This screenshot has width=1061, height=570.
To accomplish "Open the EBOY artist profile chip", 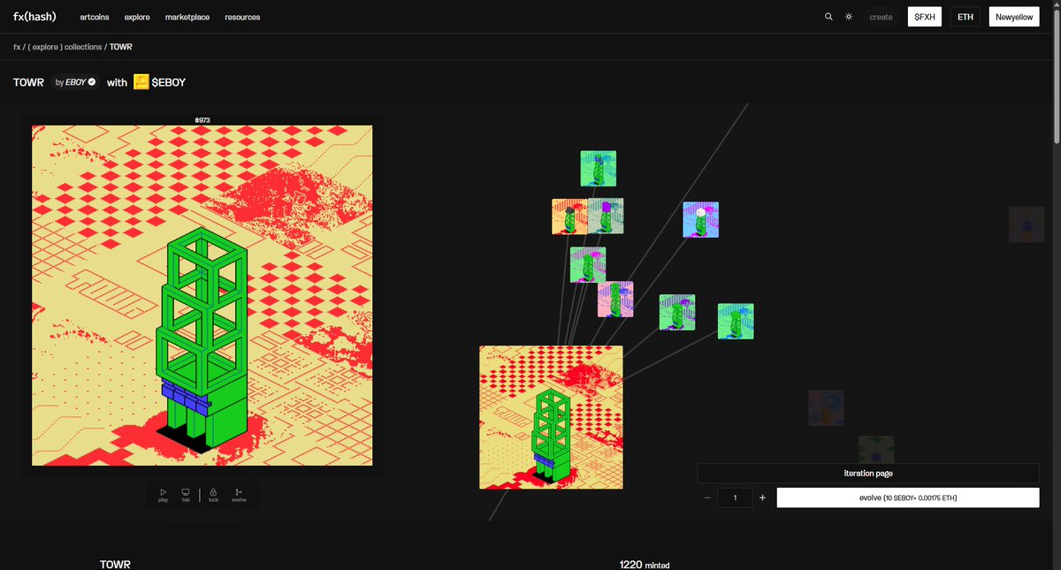I will coord(75,82).
